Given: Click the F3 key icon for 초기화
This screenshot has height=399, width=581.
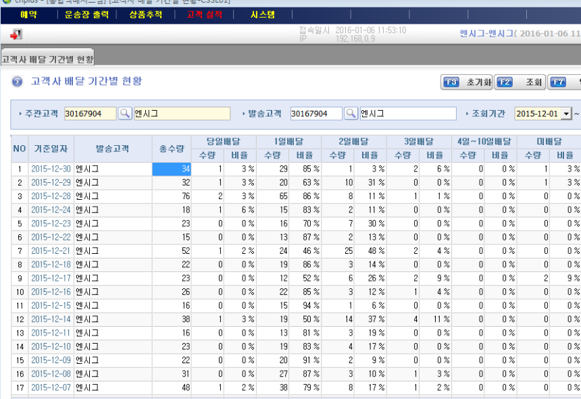Looking at the screenshot, I should [x=451, y=82].
